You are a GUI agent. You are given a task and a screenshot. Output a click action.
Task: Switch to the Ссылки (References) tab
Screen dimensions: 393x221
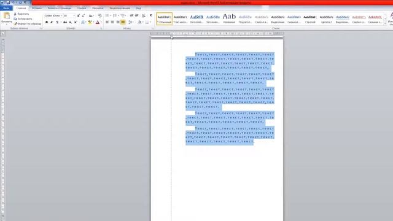pyautogui.click(x=82, y=8)
